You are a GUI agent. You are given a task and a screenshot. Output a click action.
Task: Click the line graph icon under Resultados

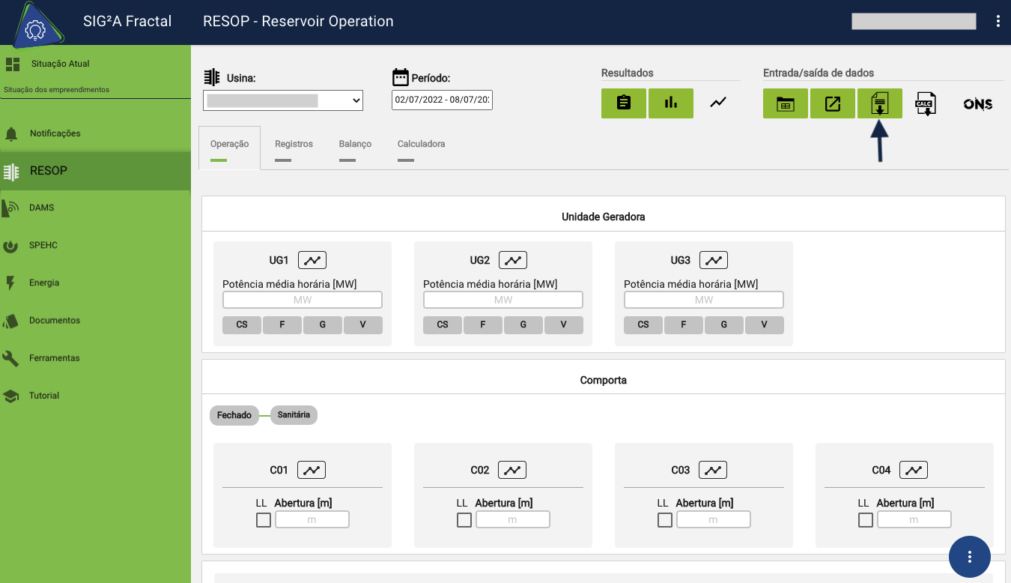pos(718,103)
